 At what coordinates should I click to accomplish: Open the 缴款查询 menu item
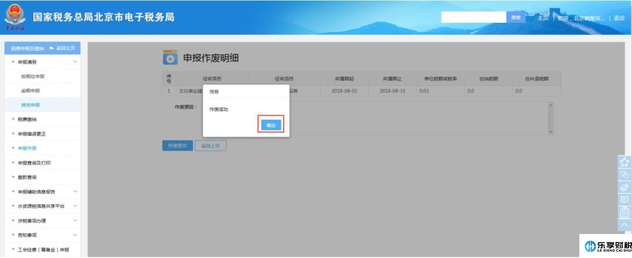[x=27, y=177]
